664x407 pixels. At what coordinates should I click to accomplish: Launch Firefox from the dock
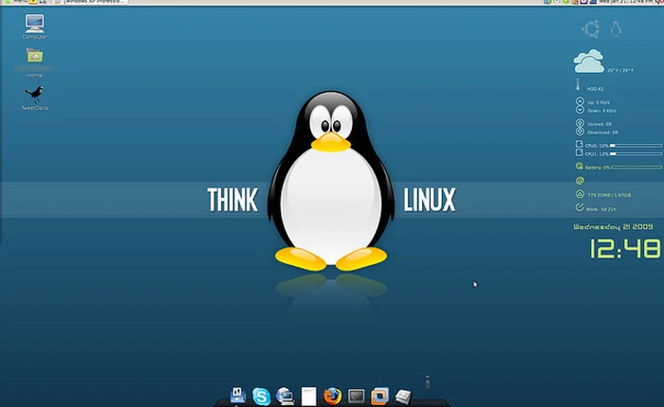(332, 396)
